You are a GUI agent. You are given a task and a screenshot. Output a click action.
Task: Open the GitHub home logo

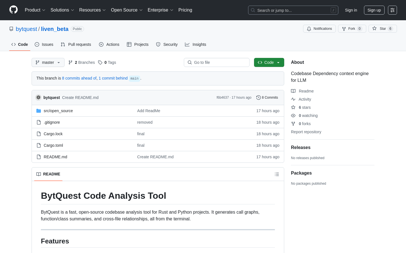14,10
